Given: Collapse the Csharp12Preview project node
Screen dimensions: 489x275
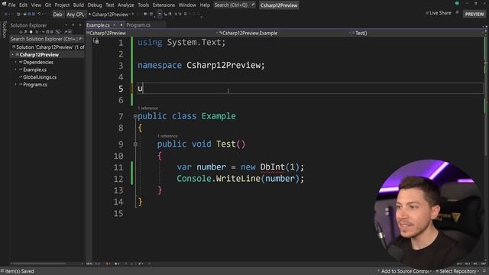Looking at the screenshot, I should (13, 54).
